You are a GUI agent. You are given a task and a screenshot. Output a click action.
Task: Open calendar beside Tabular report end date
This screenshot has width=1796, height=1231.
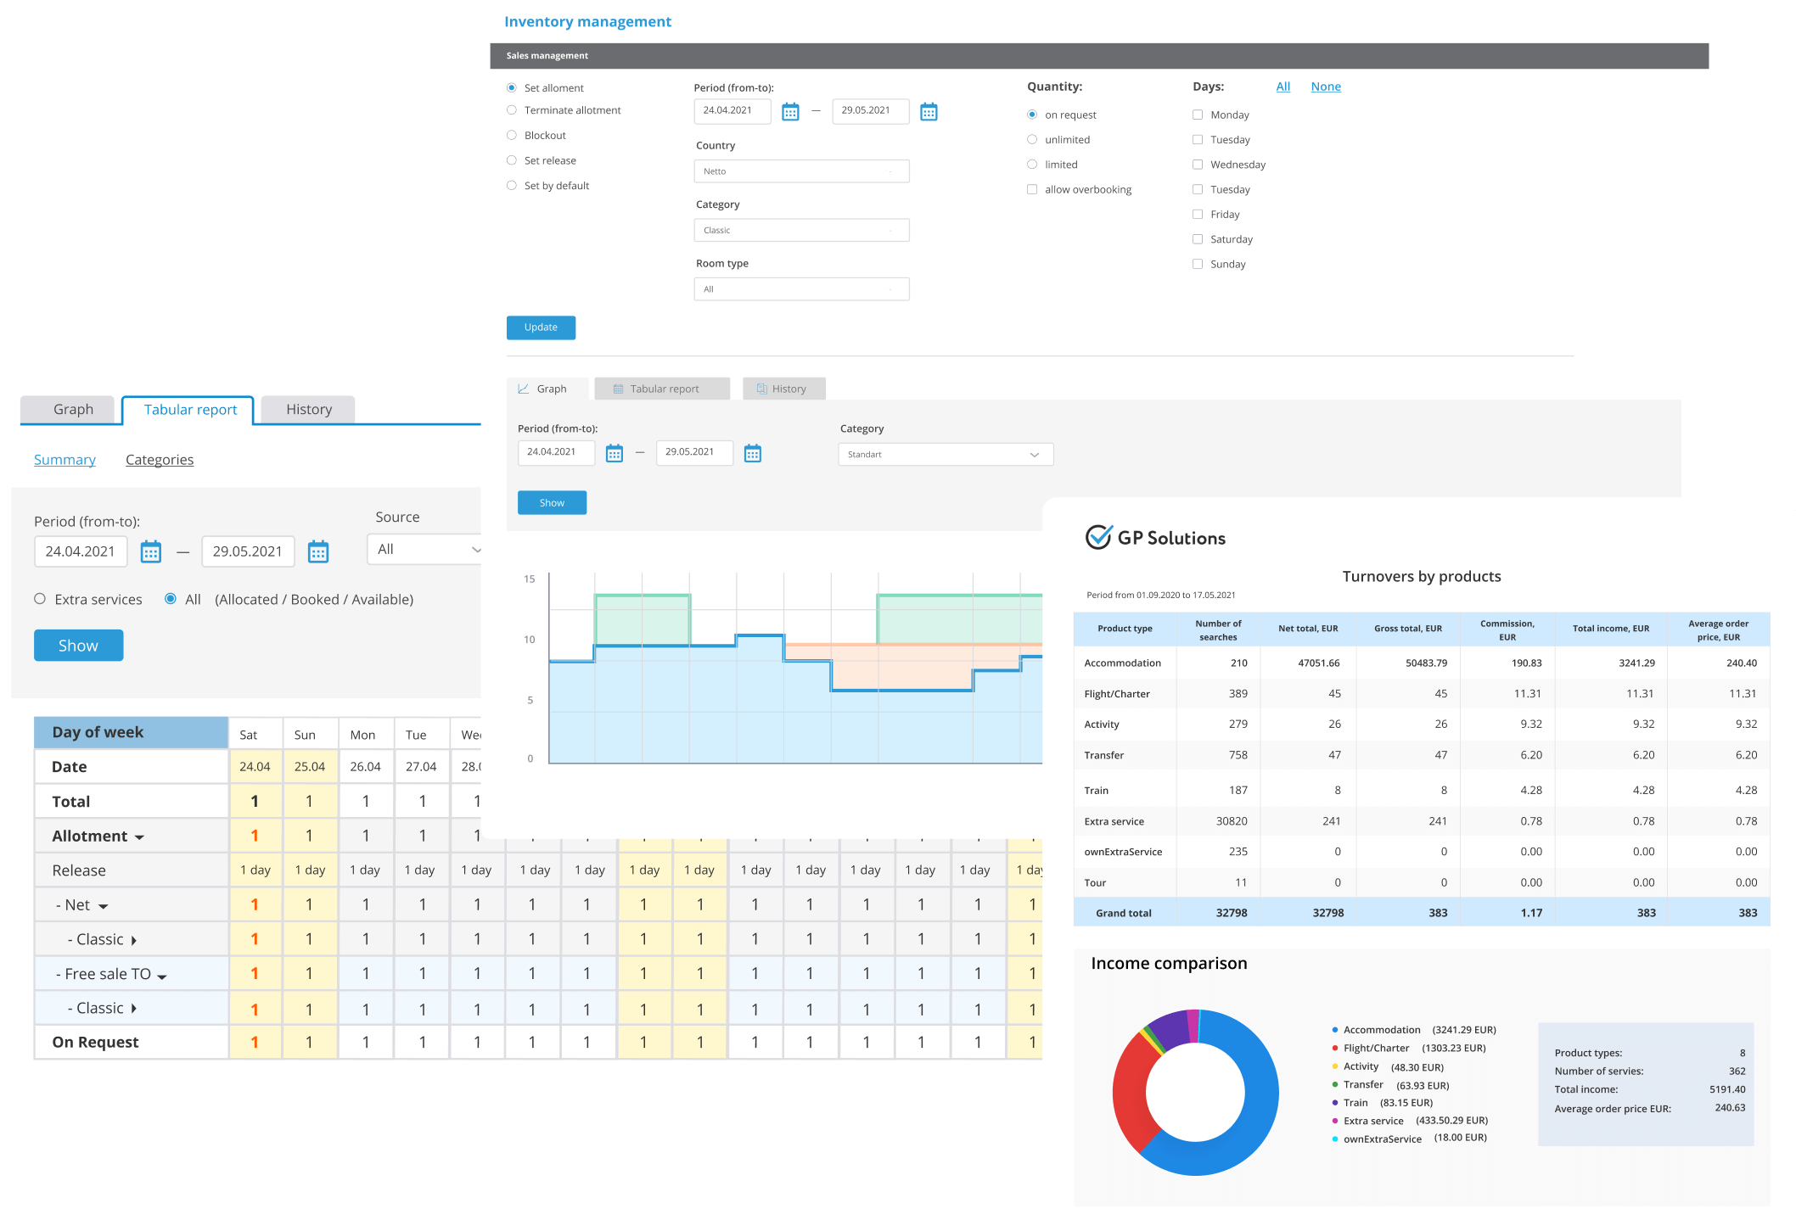(318, 552)
